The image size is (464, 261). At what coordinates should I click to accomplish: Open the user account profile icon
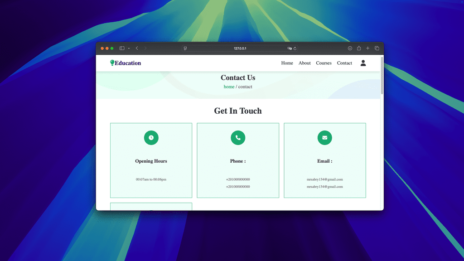[x=363, y=63]
